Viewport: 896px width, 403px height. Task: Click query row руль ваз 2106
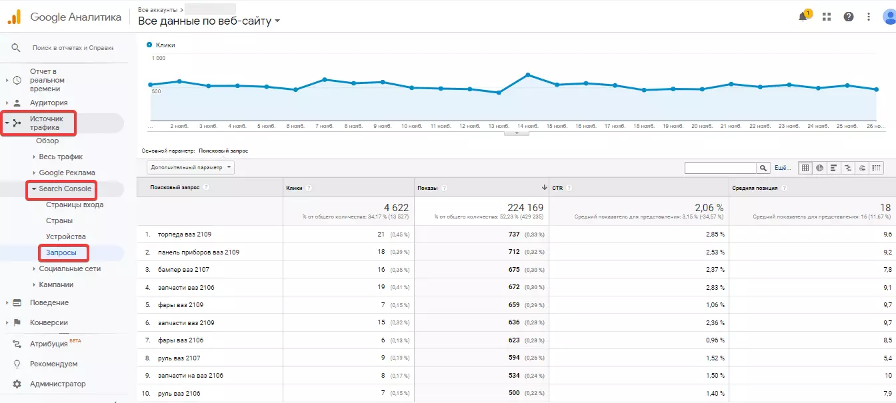(179, 393)
